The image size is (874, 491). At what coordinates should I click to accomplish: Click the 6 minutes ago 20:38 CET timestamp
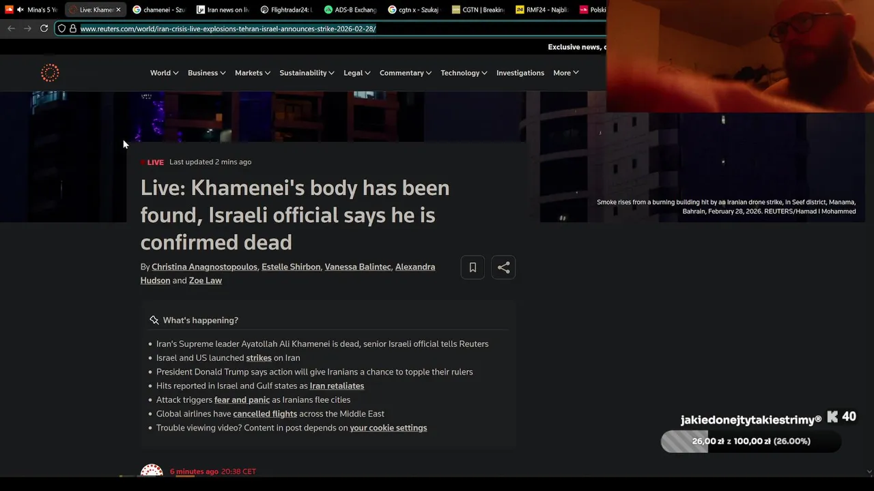click(x=213, y=471)
